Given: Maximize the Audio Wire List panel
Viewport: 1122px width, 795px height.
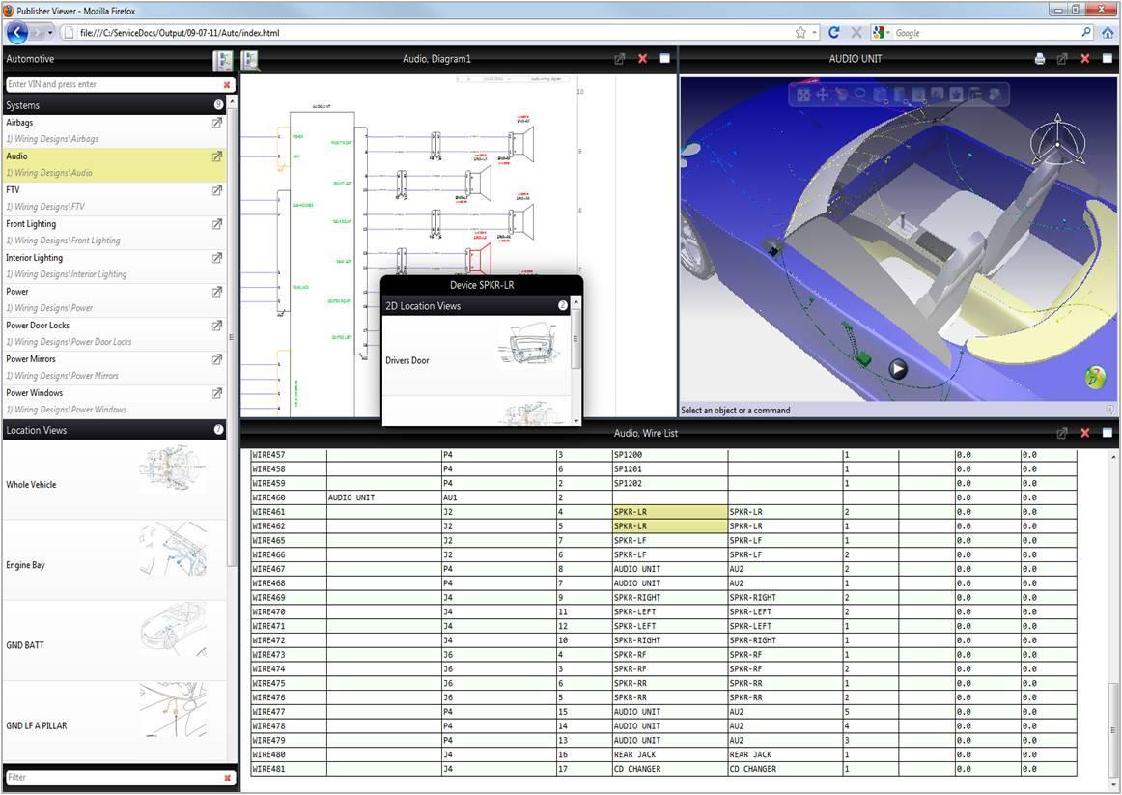Looking at the screenshot, I should click(x=1108, y=433).
